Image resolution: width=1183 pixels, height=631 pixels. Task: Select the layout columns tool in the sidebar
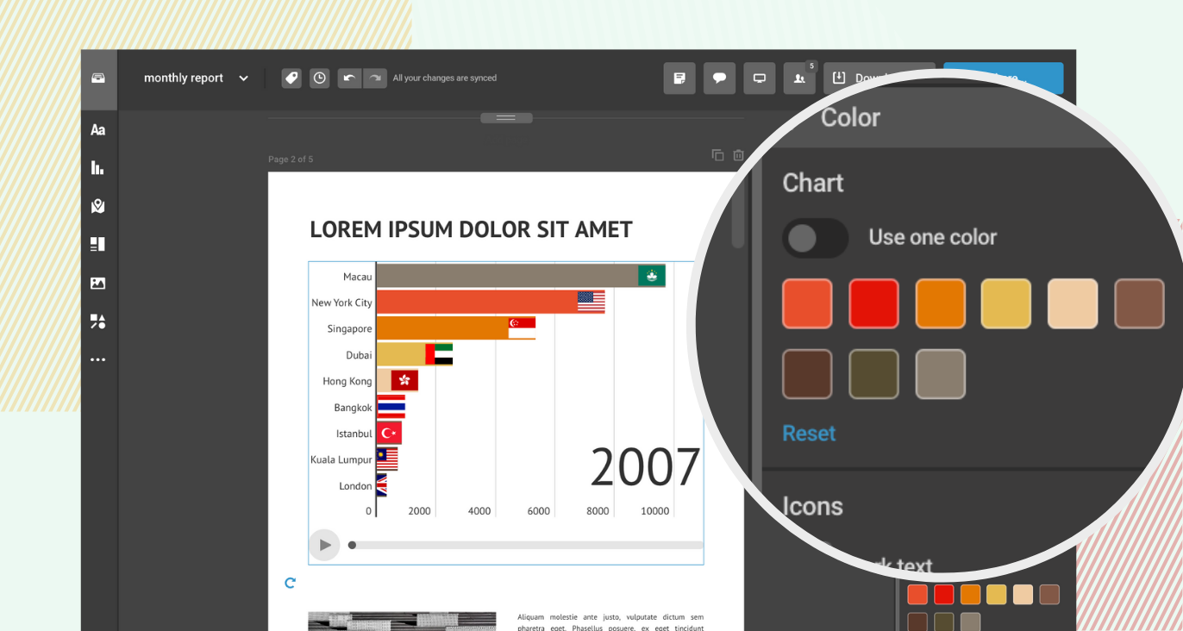tap(97, 244)
